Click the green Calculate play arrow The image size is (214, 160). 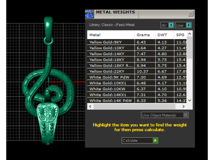point(155,140)
